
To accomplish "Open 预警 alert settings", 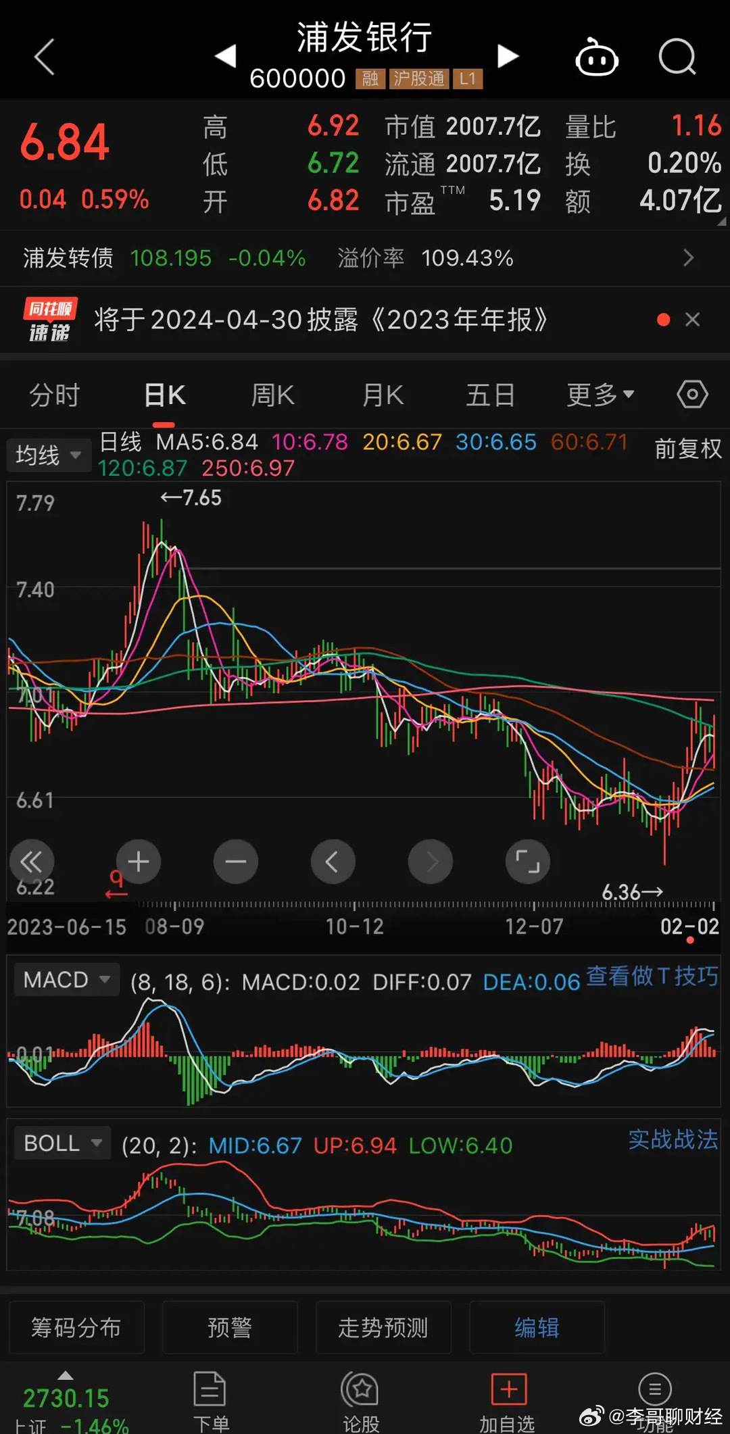I will 230,1327.
